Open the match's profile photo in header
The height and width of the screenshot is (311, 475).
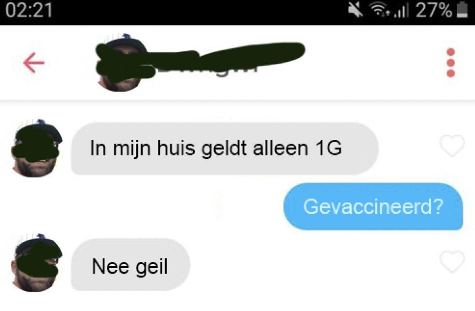(123, 63)
